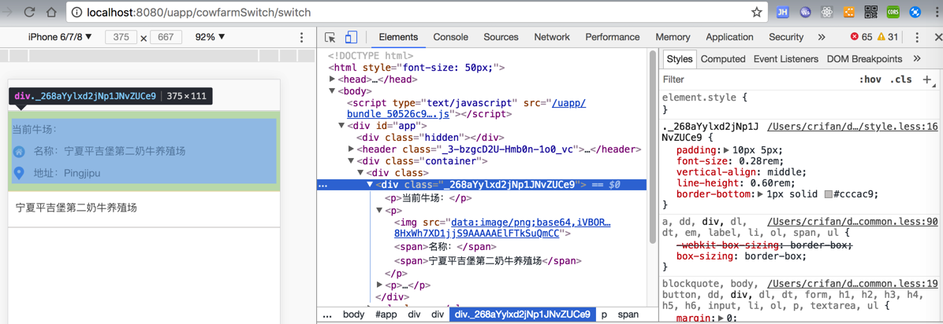Open the QR code extension icon
This screenshot has height=324, width=943.
tap(870, 12)
